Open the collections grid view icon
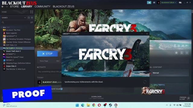This screenshot has height=108, width=193. 31,12
